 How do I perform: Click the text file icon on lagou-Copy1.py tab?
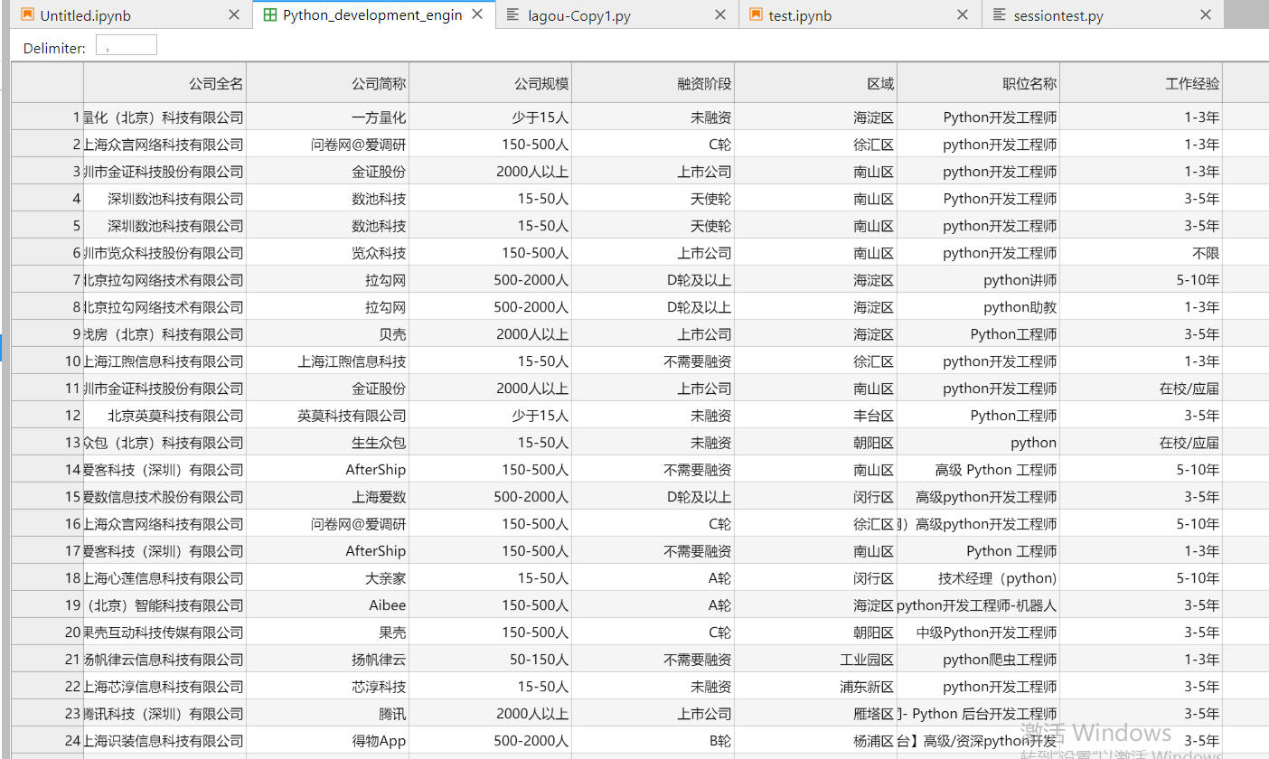(x=512, y=15)
